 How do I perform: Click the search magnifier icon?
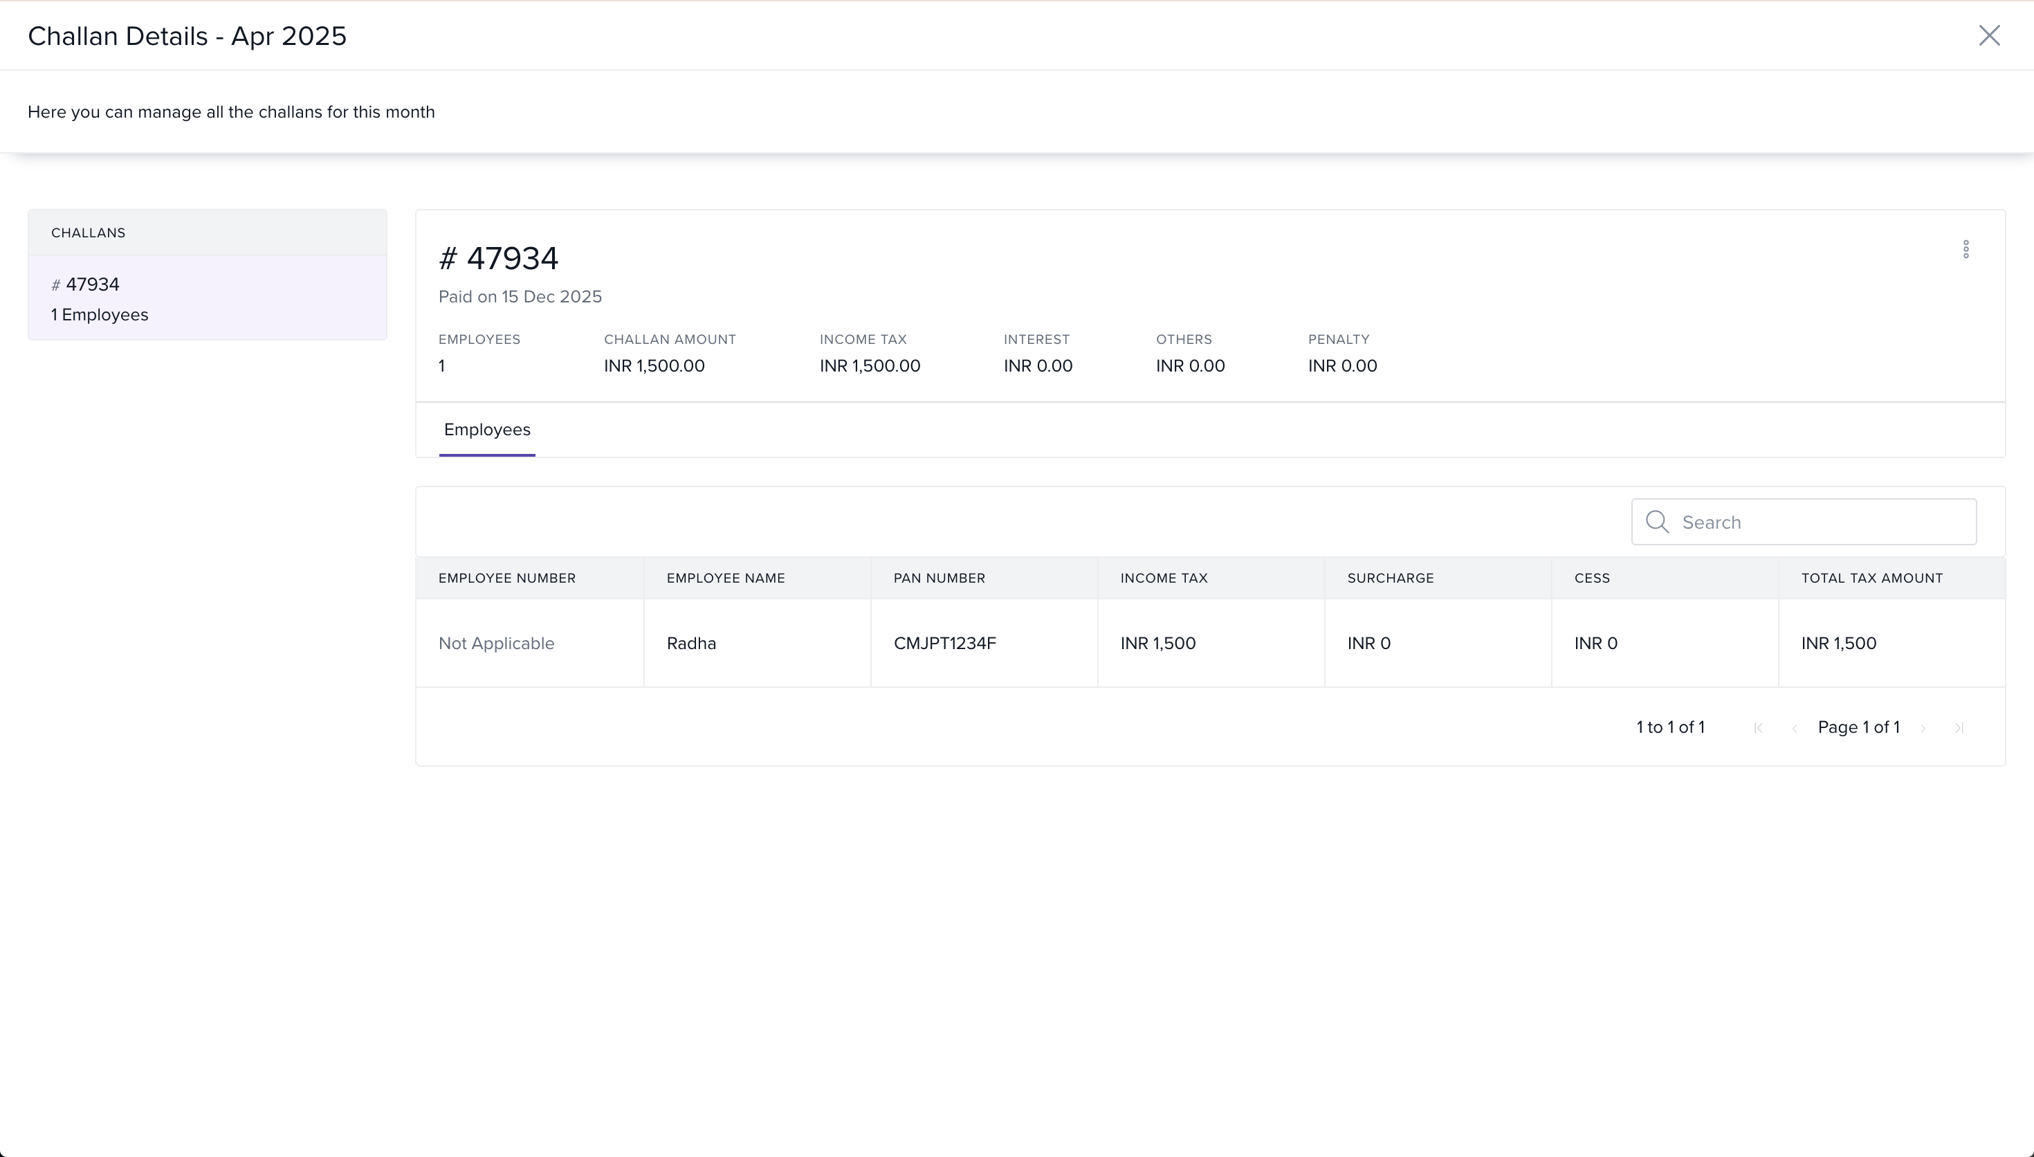(1657, 522)
